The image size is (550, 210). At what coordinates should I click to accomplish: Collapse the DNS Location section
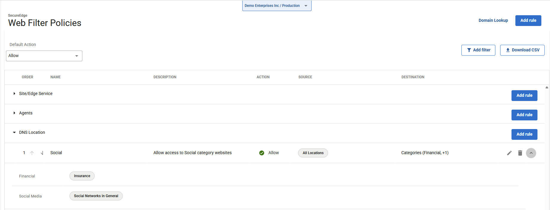pos(14,132)
